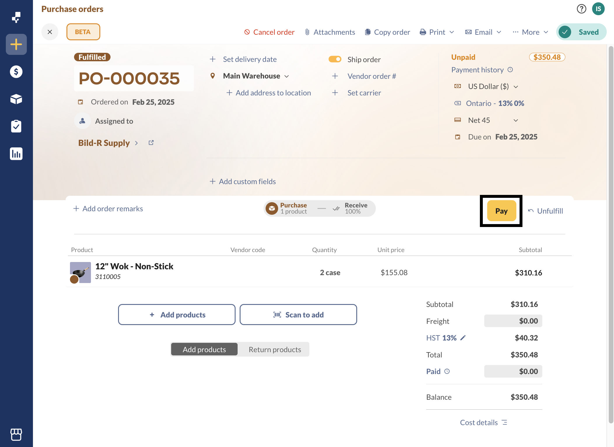
Task: Open the Print options menu
Action: [437, 32]
